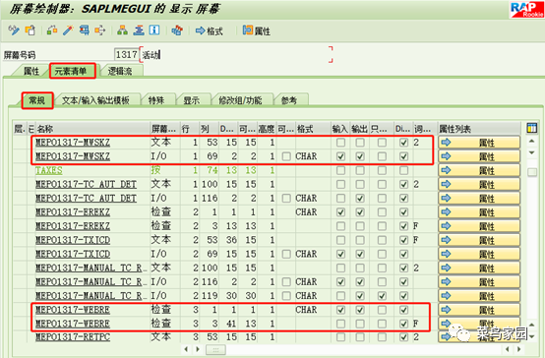545x358 pixels.
Task: Toggle 输入 checkbox in WEBRE CHAR row
Action: click(x=341, y=310)
